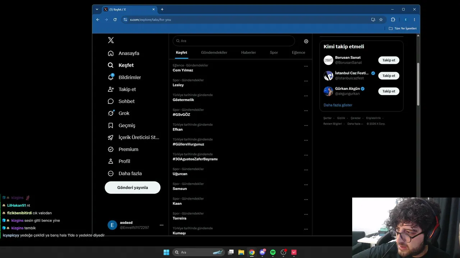Viewport: 460px width, 258px height.
Task: Click the Ara search field on X
Action: click(234, 41)
